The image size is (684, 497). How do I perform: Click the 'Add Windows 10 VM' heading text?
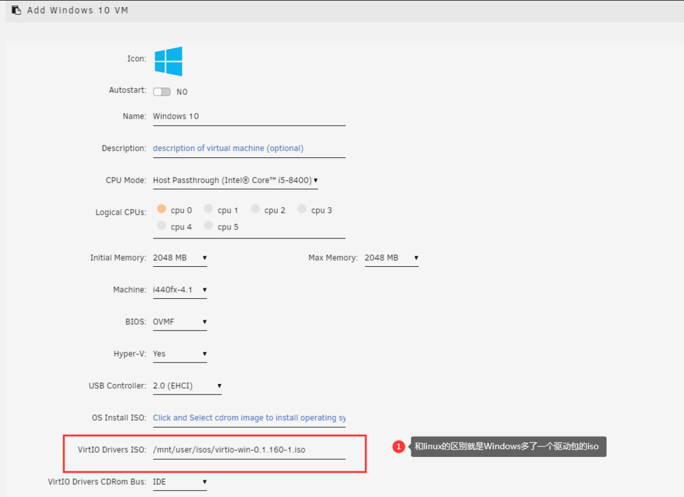(78, 10)
